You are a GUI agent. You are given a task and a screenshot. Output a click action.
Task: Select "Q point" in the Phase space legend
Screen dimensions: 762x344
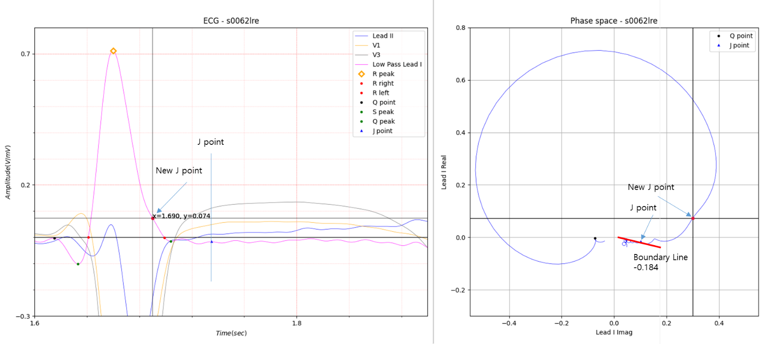[x=741, y=36]
